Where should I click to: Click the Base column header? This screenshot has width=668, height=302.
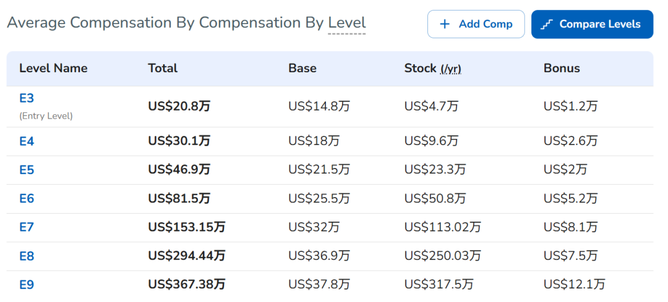302,69
